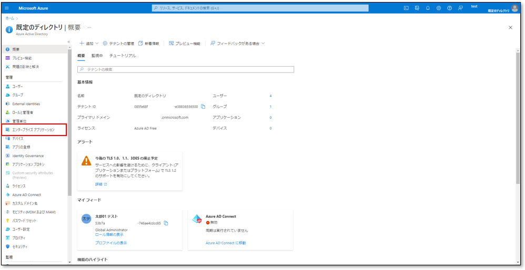The width and height of the screenshot is (525, 270).
Task: Expand the フィードバックがある場合 dropdown
Action: [237, 43]
